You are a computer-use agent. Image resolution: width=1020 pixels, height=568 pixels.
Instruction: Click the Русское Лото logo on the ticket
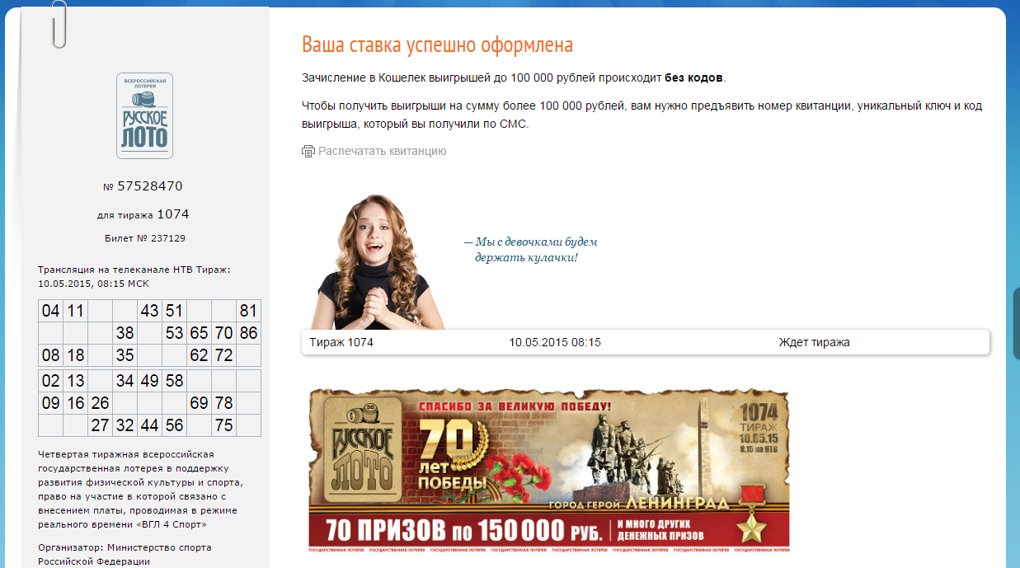point(144,115)
